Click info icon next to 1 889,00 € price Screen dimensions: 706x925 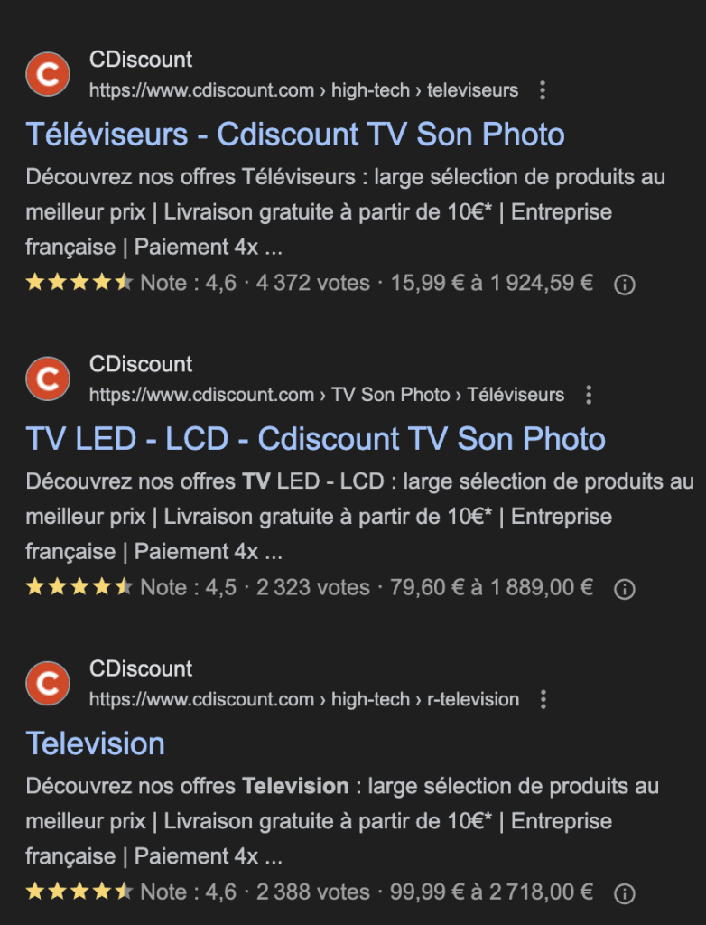624,589
